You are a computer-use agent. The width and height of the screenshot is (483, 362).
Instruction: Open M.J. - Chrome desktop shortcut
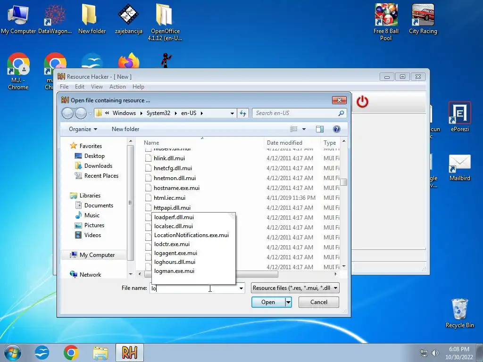tap(18, 72)
